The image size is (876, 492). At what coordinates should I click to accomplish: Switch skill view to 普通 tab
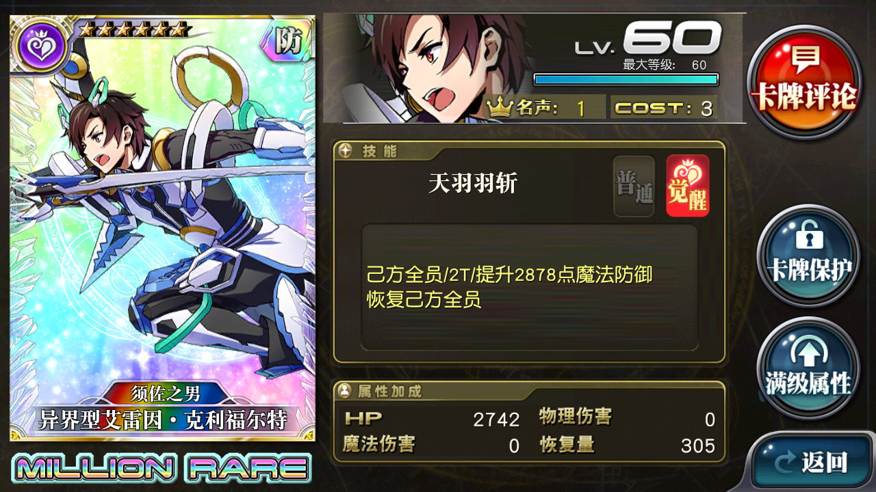click(x=634, y=186)
